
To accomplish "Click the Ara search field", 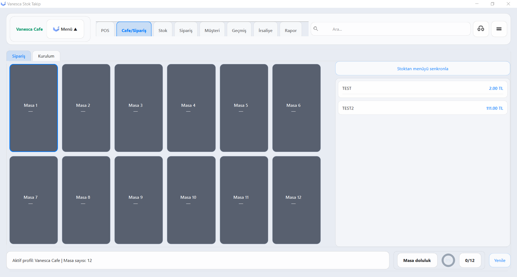I will tap(390, 29).
